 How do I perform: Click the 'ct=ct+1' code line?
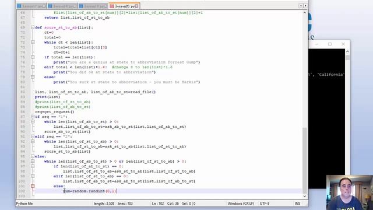pyautogui.click(x=62, y=52)
